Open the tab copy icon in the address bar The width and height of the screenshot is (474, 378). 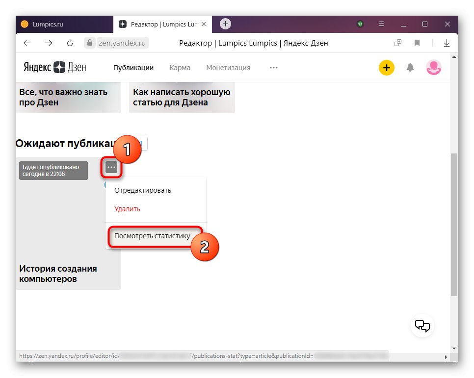click(398, 43)
